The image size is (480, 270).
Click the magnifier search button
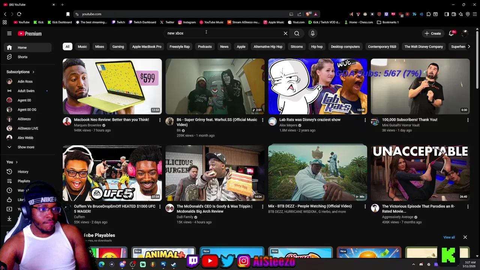pos(297,33)
